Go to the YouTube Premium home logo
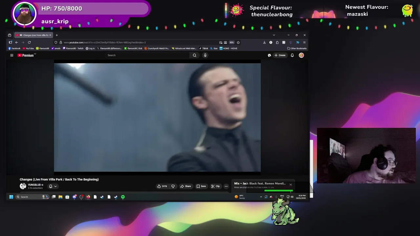420x236 pixels. pos(26,55)
